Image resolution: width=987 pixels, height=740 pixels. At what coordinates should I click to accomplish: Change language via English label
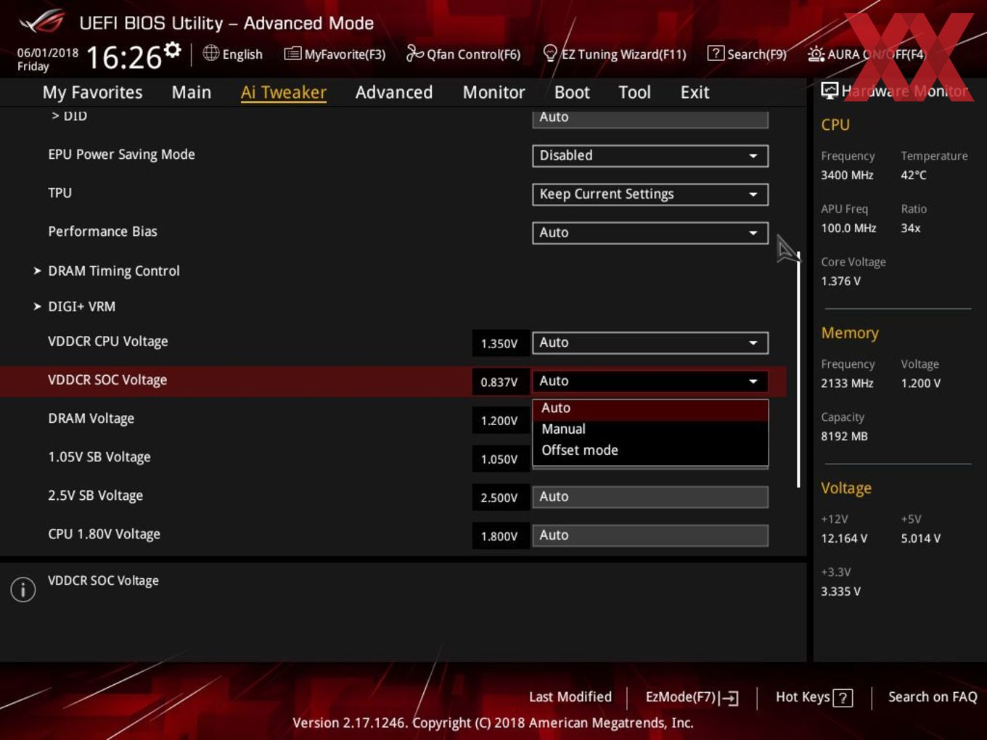tap(242, 54)
